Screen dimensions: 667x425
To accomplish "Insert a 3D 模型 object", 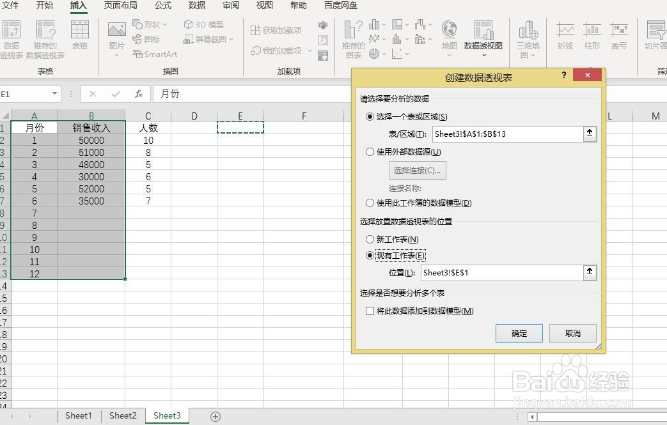I will point(206,24).
